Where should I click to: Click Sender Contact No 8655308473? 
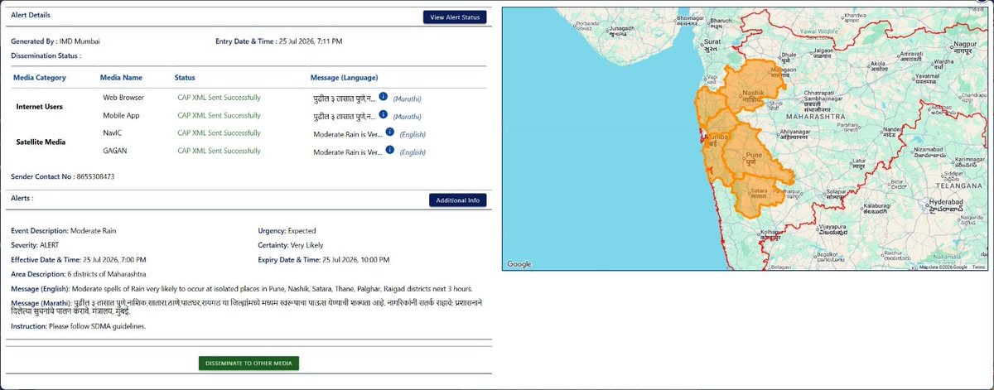click(x=63, y=176)
